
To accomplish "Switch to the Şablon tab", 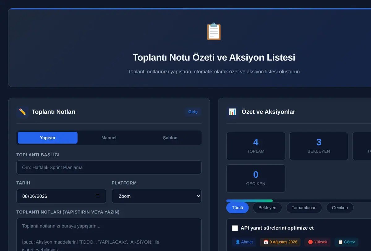I will click(170, 138).
